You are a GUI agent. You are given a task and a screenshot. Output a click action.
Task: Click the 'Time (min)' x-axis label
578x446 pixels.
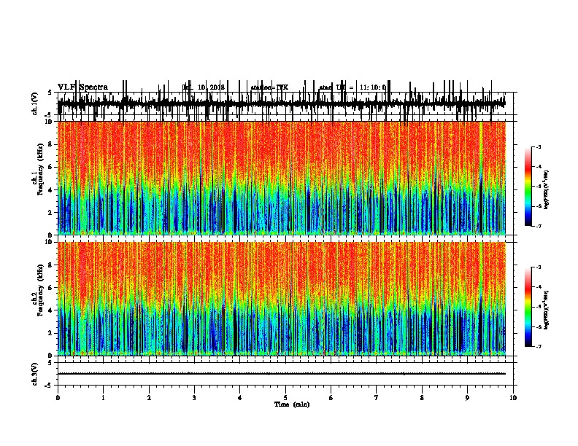(x=292, y=404)
